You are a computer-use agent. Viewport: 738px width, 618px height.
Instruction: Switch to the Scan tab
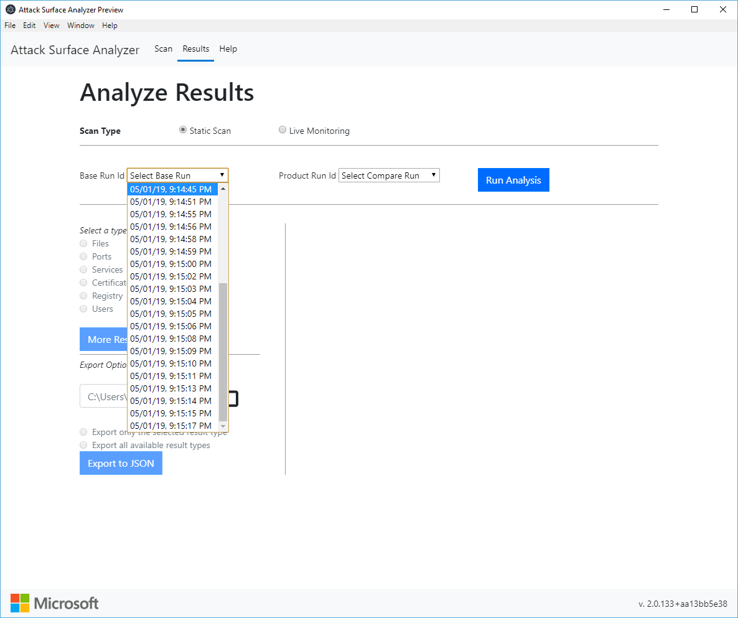pos(163,49)
